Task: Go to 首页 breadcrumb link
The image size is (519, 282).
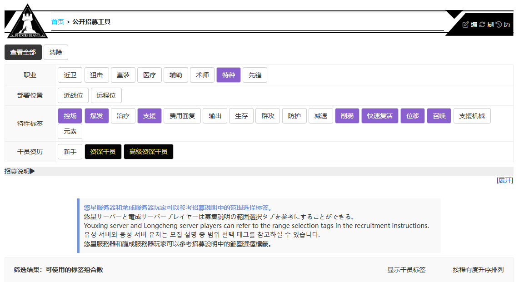Action: [x=57, y=22]
